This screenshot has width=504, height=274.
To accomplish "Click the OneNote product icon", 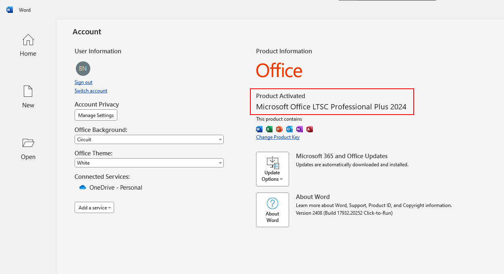I will pos(299,129).
